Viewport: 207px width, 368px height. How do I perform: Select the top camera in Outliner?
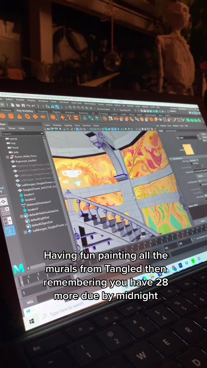(x=14, y=143)
